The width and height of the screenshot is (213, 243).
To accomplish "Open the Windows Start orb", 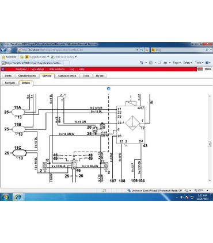I will click(x=5, y=197).
